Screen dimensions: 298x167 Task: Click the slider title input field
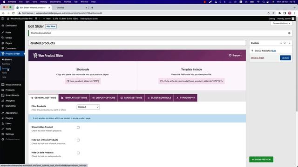tap(137, 43)
